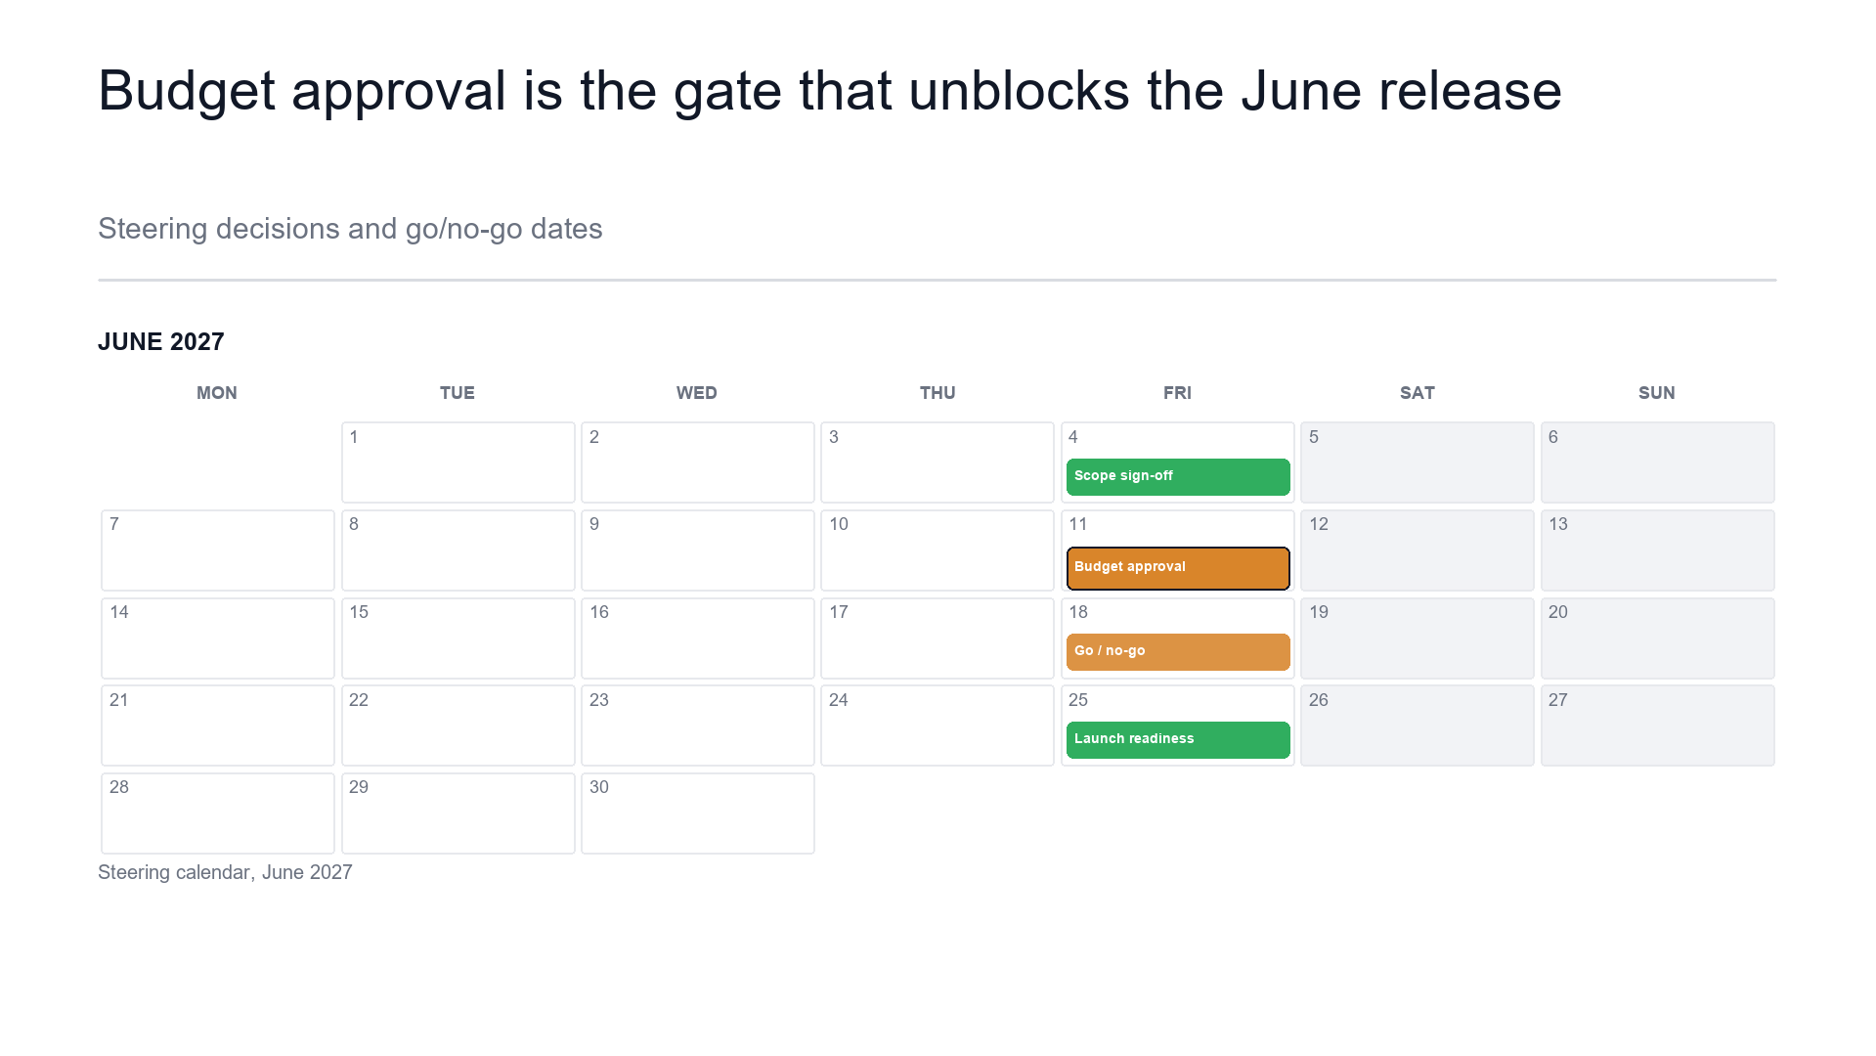
Task: Select the slide title about budget approval
Action: coord(830,91)
